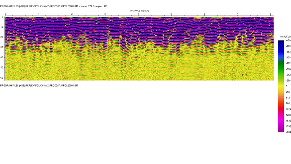The image size is (291, 164).
Task: Click the 20 tick on the vertical axis
Action: [x=2, y=37]
